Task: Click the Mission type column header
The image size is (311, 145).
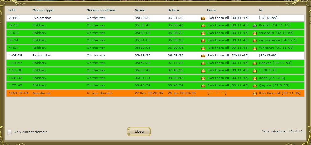Action: [43, 10]
